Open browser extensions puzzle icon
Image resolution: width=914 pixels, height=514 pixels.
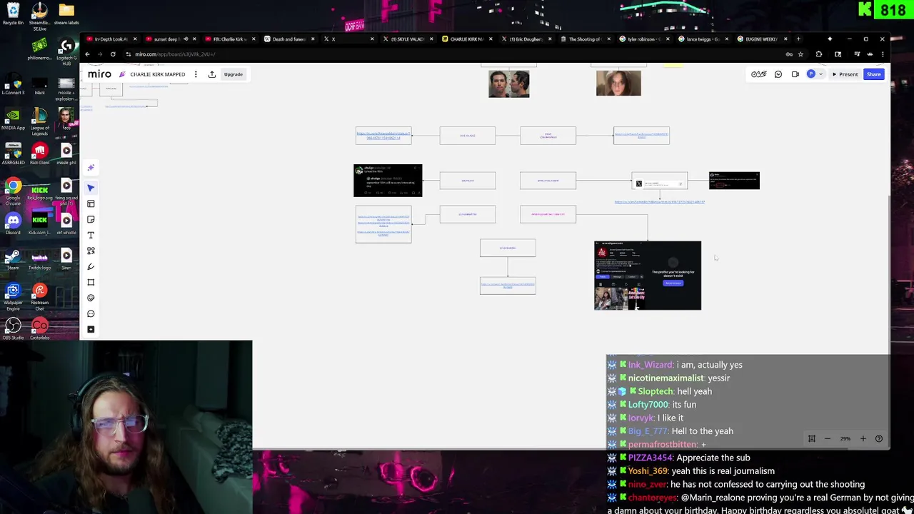[x=819, y=54]
